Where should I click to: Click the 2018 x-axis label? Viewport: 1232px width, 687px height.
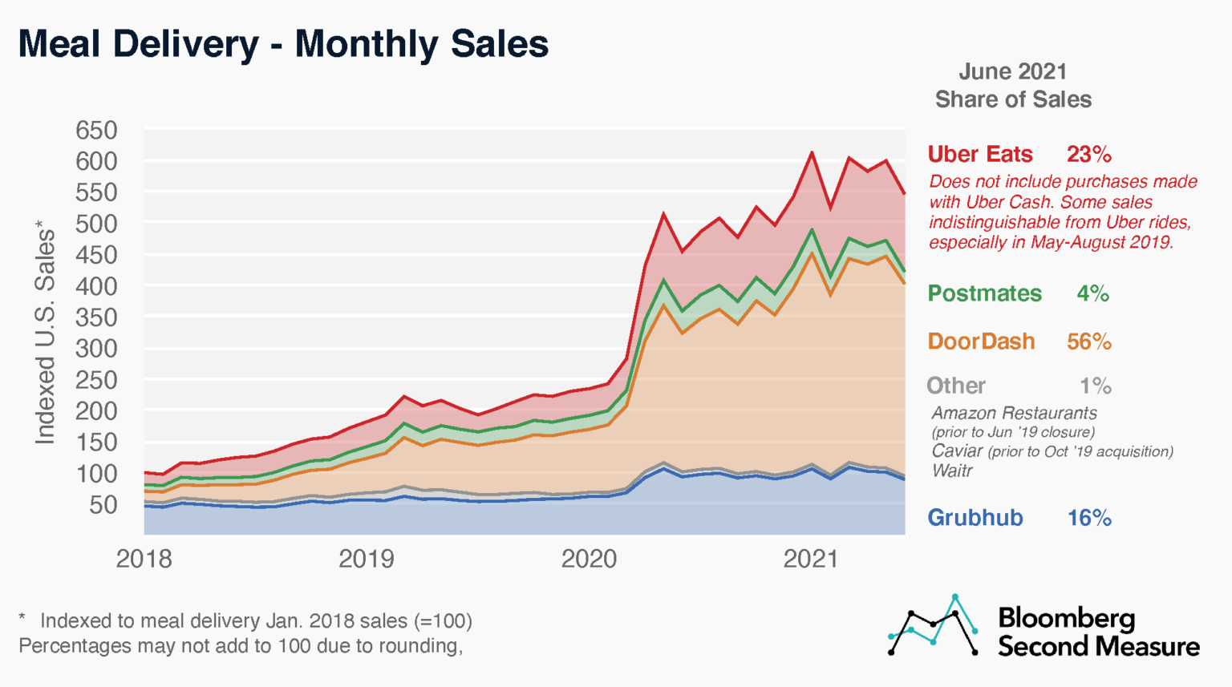point(144,559)
